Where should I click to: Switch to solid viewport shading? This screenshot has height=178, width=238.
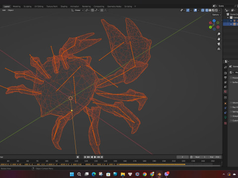[x=210, y=10]
